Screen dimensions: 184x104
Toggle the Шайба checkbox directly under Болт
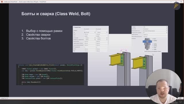coord(153,40)
